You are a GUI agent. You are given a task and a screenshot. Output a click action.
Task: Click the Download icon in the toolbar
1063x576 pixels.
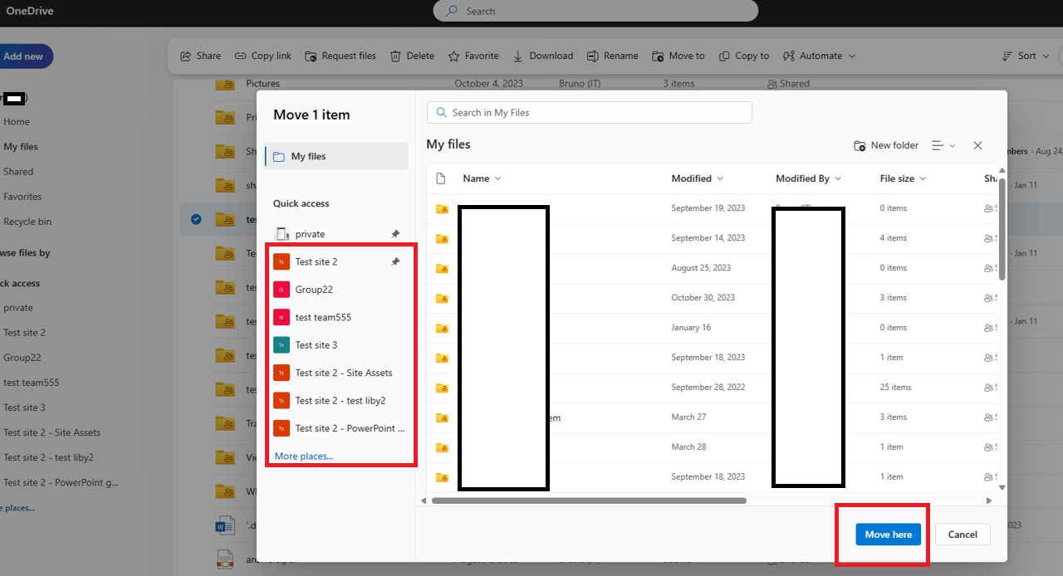[x=518, y=56]
